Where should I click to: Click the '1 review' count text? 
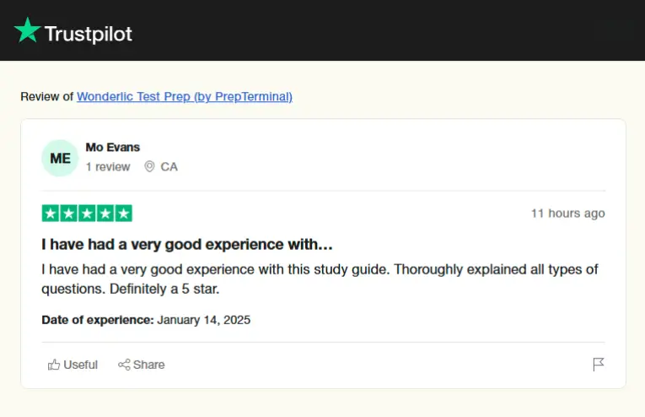point(108,167)
